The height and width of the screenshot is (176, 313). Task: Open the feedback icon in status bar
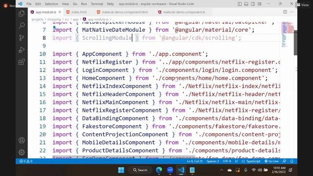point(285,161)
